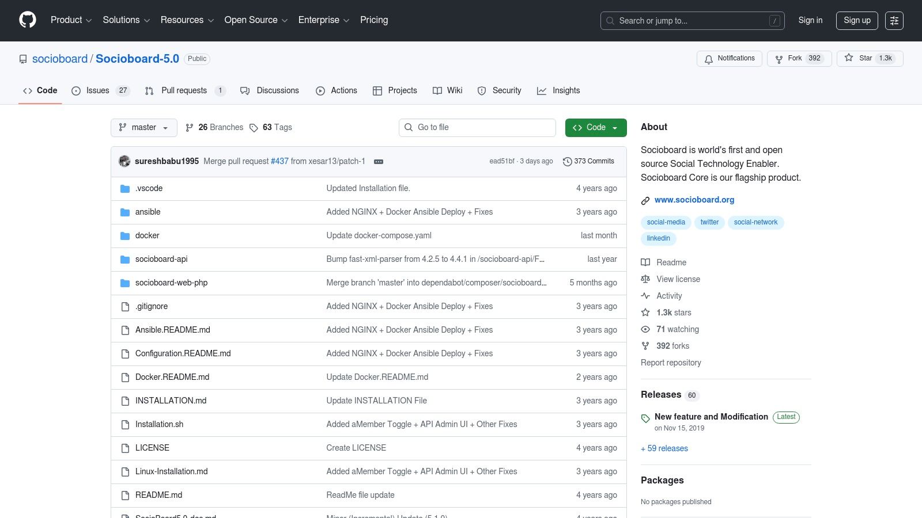Click the Go to file input

(x=477, y=128)
